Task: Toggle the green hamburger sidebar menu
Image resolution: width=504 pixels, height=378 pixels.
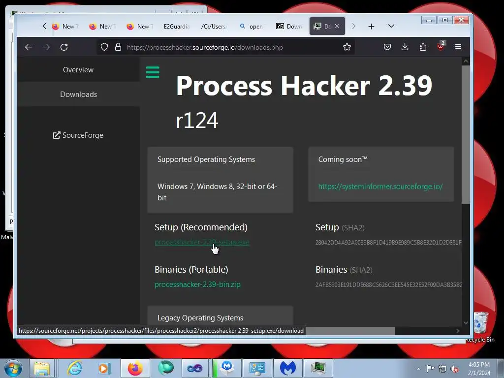Action: pyautogui.click(x=153, y=72)
